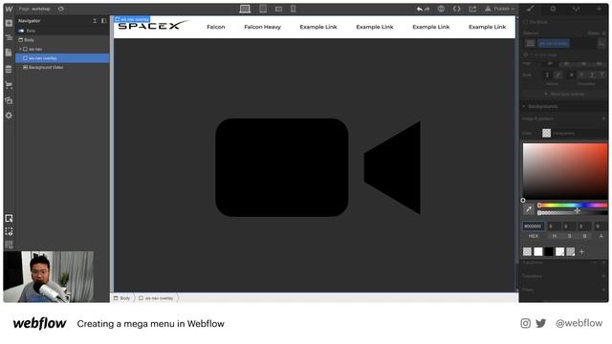The width and height of the screenshot is (612, 344).
Task: Open the Assets panel
Action: [9, 100]
